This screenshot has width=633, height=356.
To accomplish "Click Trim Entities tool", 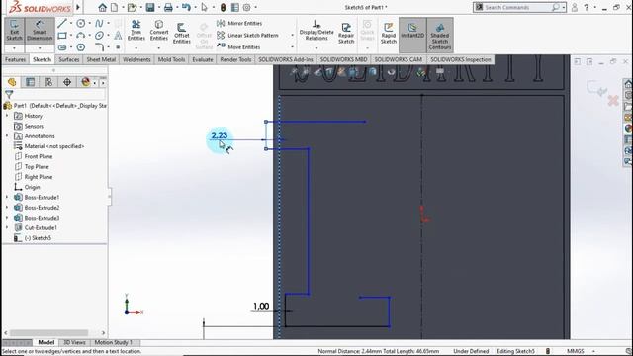I will coord(136,31).
